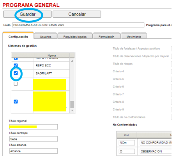Click the Título de observaciones / Aspectos por mejorar label
175x156 pixels.
[x=141, y=56]
